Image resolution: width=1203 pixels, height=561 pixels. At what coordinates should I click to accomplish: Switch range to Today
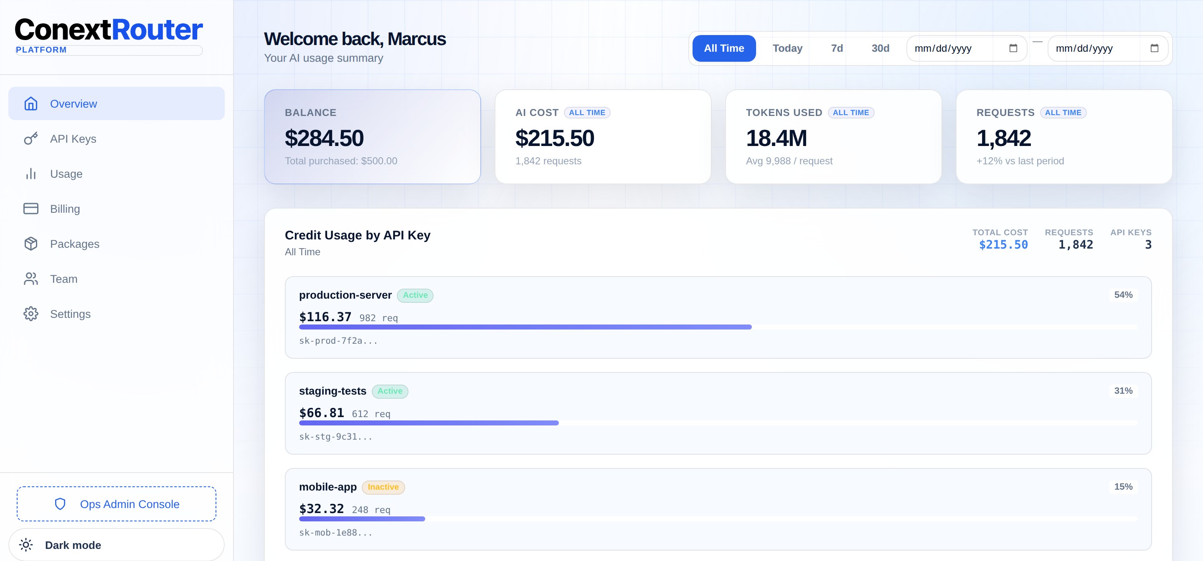pyautogui.click(x=787, y=48)
